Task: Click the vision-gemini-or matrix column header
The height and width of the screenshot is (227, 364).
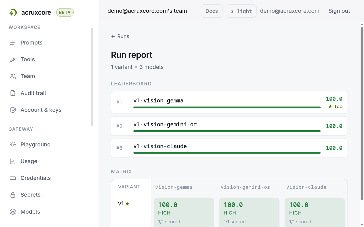Action: (245, 187)
